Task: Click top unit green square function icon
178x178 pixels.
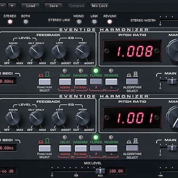Action: pyautogui.click(x=48, y=74)
